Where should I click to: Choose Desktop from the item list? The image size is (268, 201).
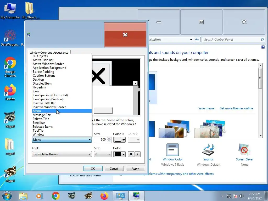pos(62,80)
